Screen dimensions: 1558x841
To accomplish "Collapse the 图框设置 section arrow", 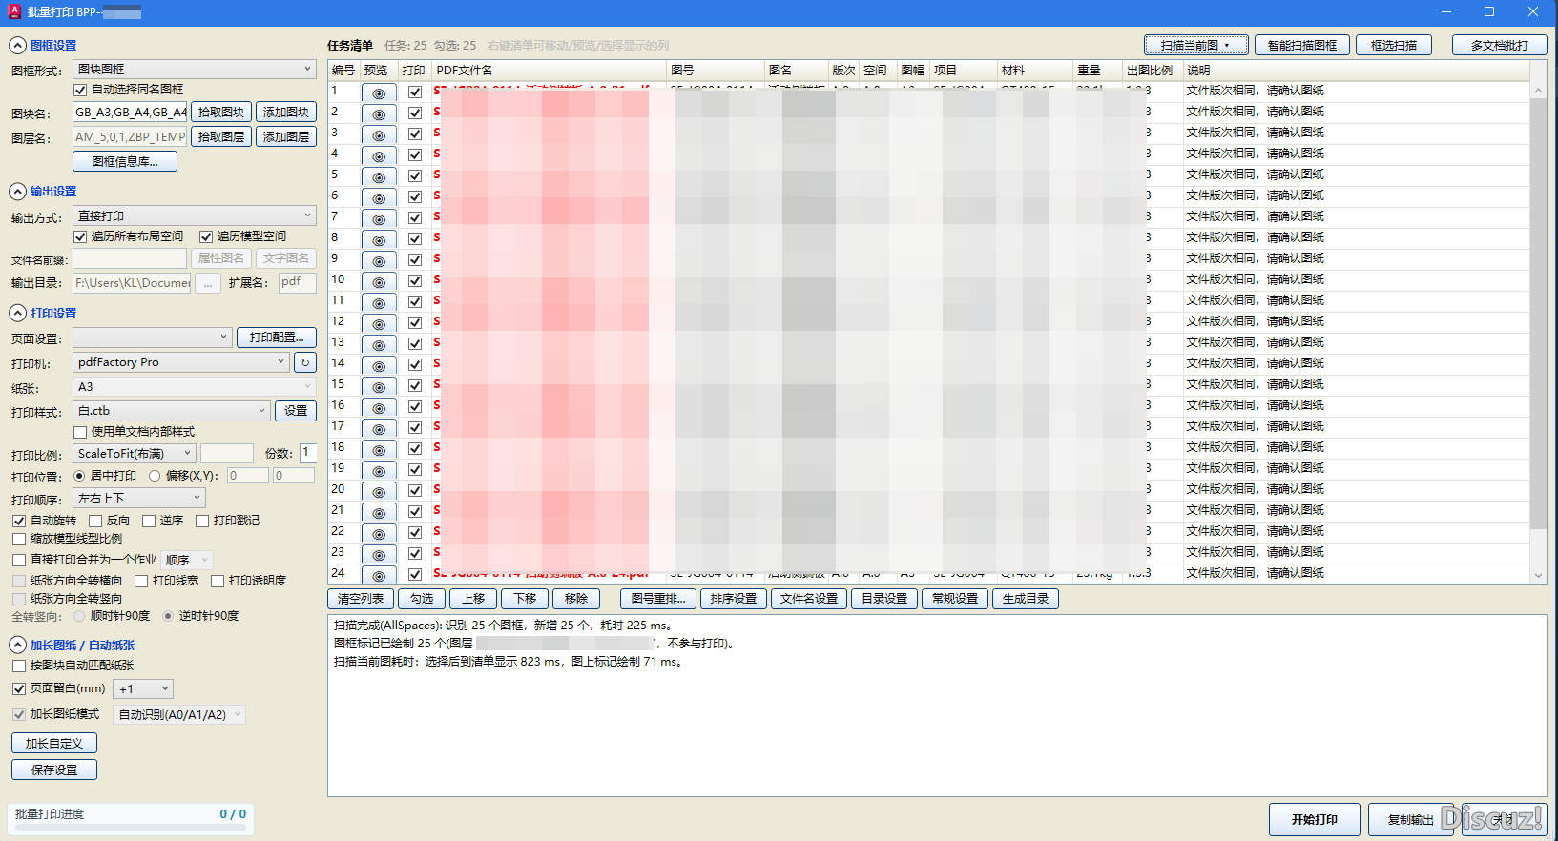I will 17,46.
